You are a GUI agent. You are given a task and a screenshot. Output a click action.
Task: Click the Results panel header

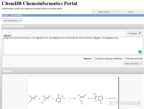(73, 71)
